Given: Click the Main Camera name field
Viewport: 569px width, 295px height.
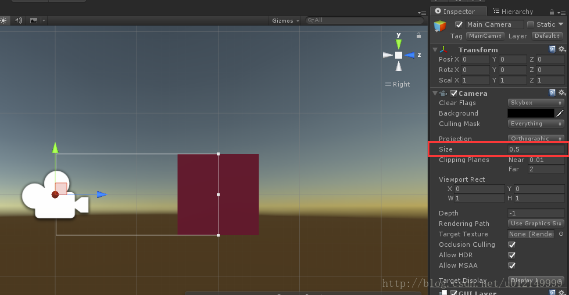Looking at the screenshot, I should (x=495, y=24).
